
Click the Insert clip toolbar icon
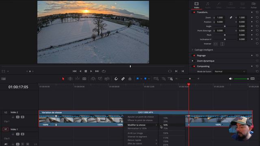pos(93,79)
